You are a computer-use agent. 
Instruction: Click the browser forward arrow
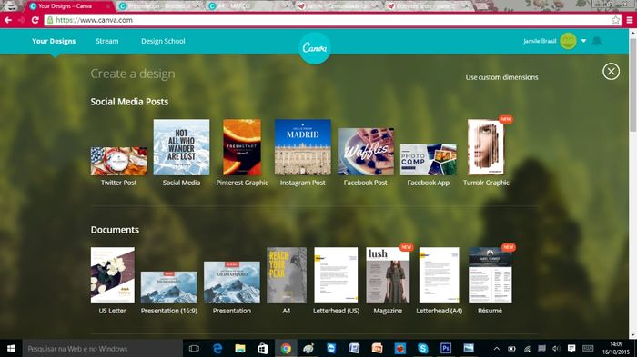[22, 20]
